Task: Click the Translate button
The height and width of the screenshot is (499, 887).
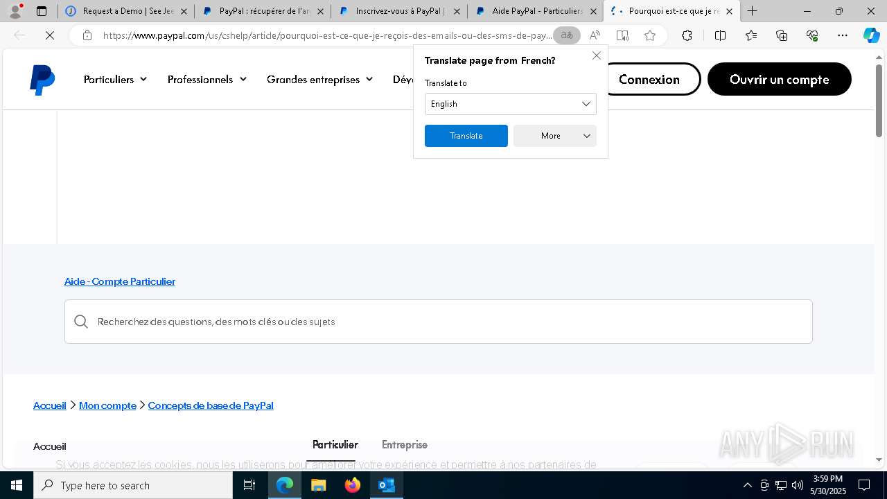Action: coord(466,136)
